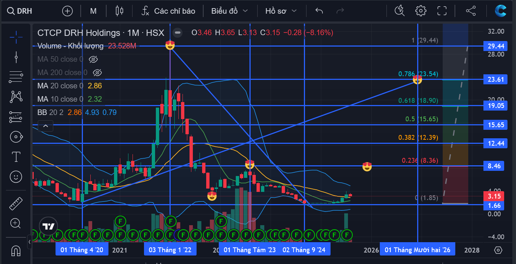Select the 0.5 (15.65) Fibonacci label
This screenshot has width=516, height=264.
point(422,119)
